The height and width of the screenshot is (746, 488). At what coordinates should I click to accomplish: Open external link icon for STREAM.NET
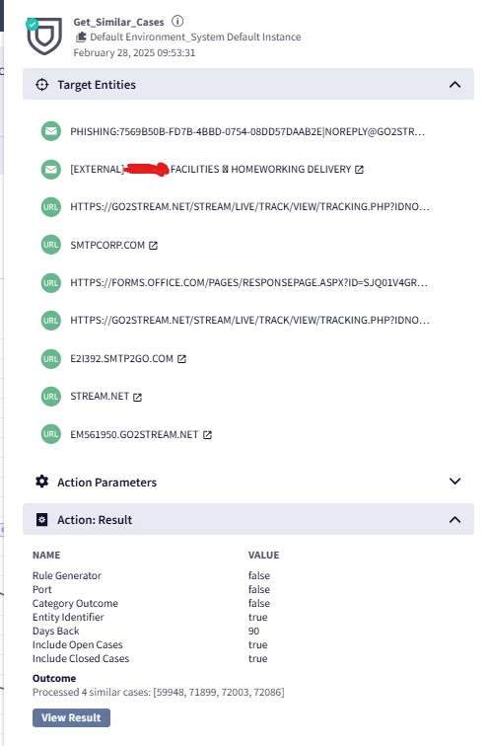pyautogui.click(x=137, y=398)
